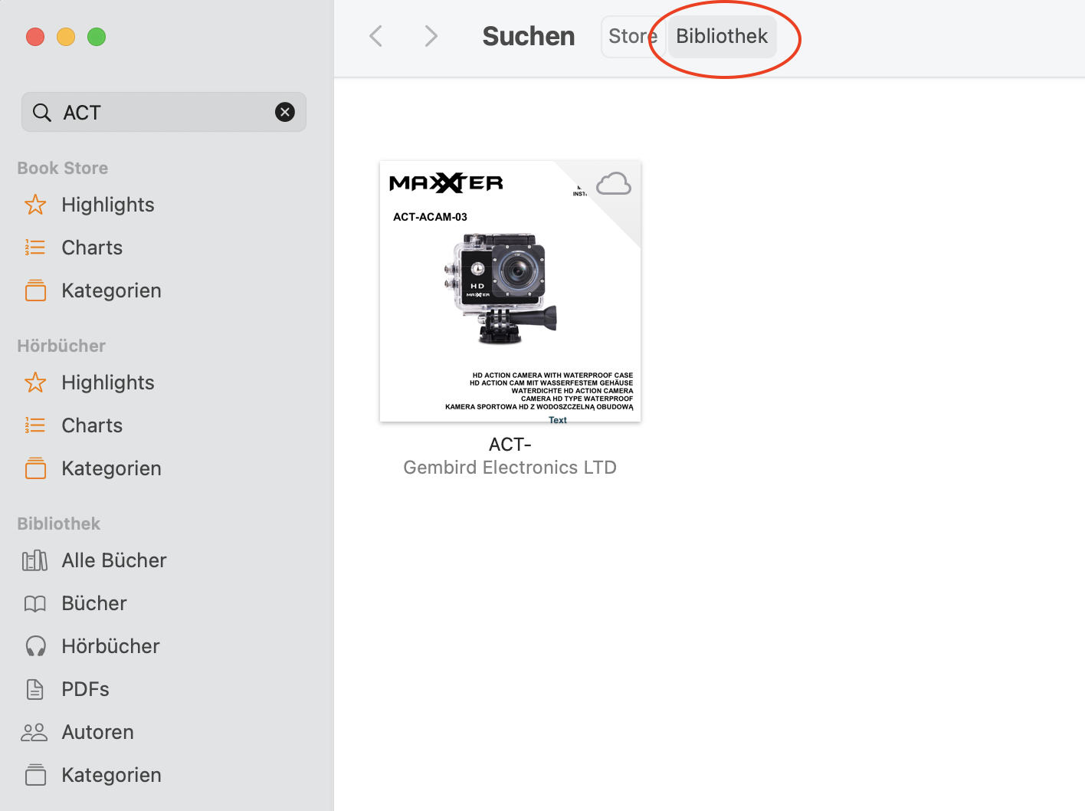The image size is (1085, 811).
Task: Select Charts under Book Store
Action: pyautogui.click(x=92, y=248)
